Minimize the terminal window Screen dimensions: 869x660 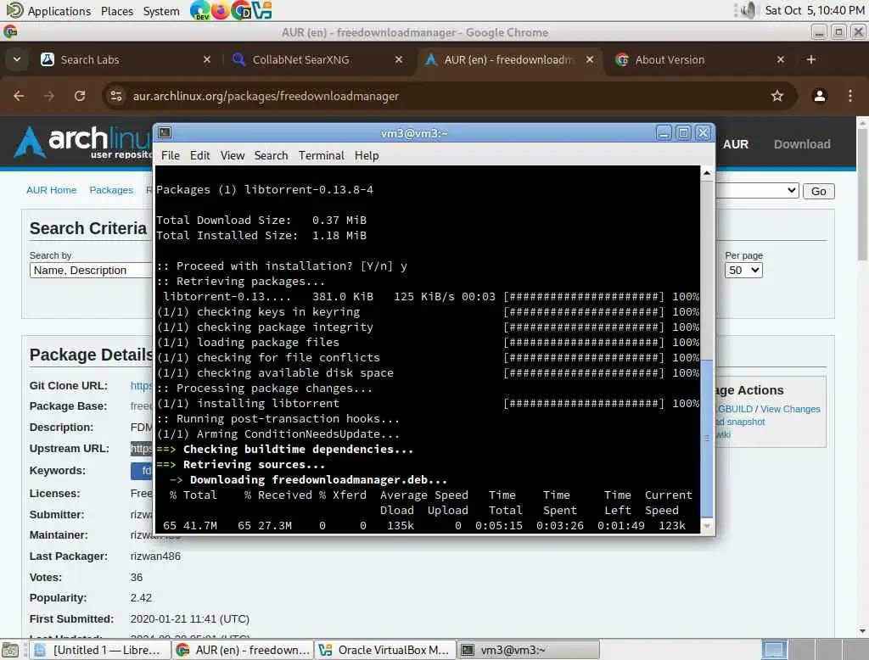coord(664,133)
